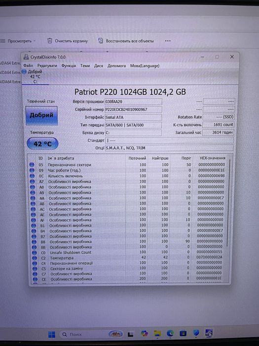This screenshot has height=346, width=259.
Task: Click status circle of row C4 Переназначені операції
Action: pos(35,263)
